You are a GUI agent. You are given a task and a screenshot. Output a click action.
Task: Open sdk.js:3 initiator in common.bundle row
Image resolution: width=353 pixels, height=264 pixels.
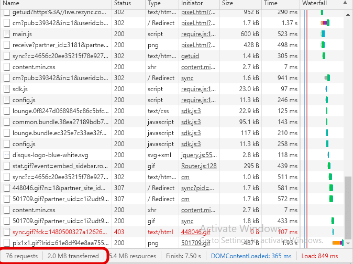point(191,122)
